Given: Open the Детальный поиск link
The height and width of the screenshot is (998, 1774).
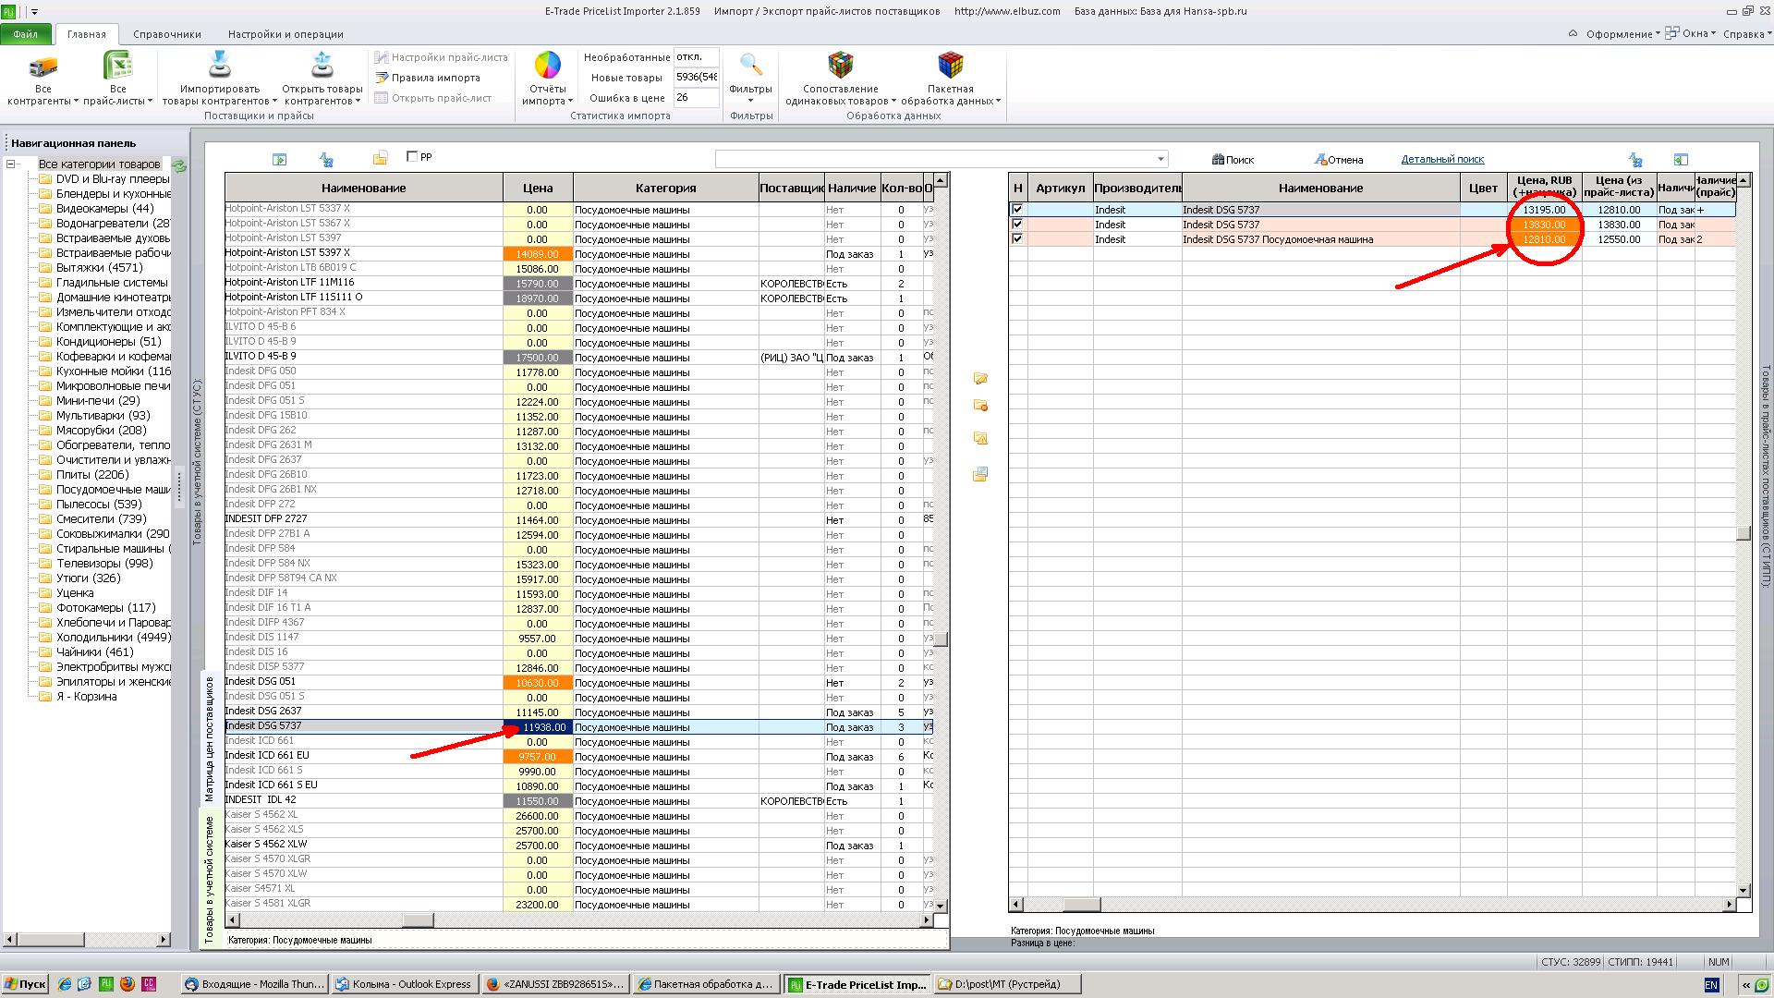Looking at the screenshot, I should point(1442,159).
